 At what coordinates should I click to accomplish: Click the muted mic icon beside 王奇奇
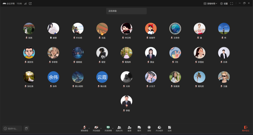tap(172, 38)
